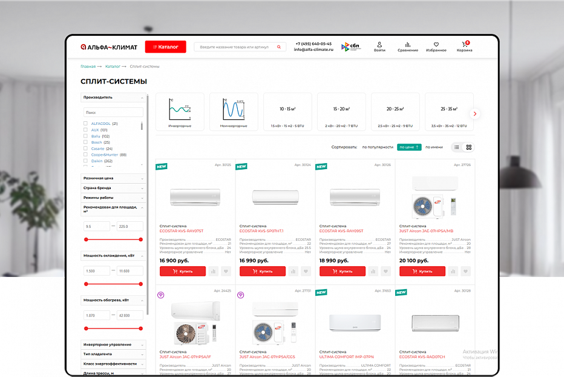The image size is (564, 377).
Task: Expand the Класс энергоэффективности filter
Action: (113, 364)
